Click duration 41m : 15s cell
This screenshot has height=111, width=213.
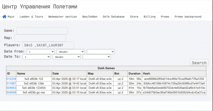coord(135,88)
